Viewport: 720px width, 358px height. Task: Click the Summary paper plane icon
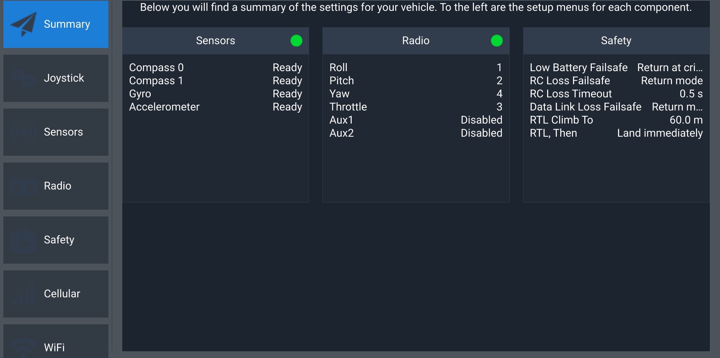point(23,24)
